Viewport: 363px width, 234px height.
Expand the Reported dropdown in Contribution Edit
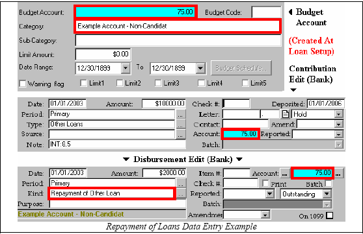click(x=339, y=134)
